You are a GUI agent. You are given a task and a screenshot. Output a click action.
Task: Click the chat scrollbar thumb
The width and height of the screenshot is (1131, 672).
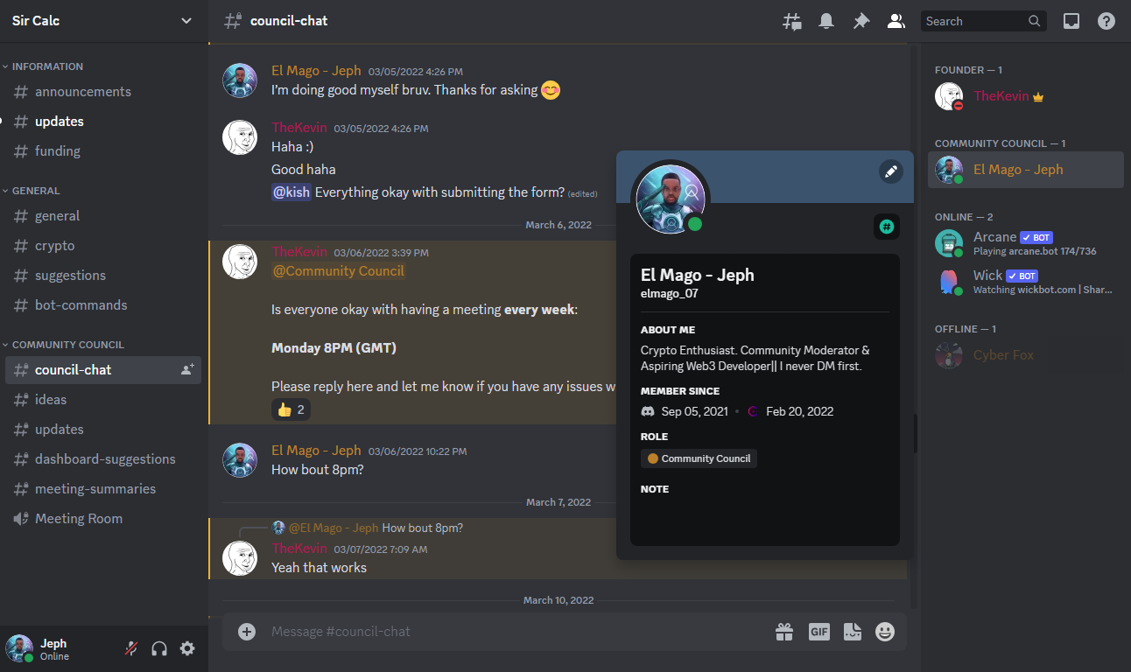pos(915,434)
